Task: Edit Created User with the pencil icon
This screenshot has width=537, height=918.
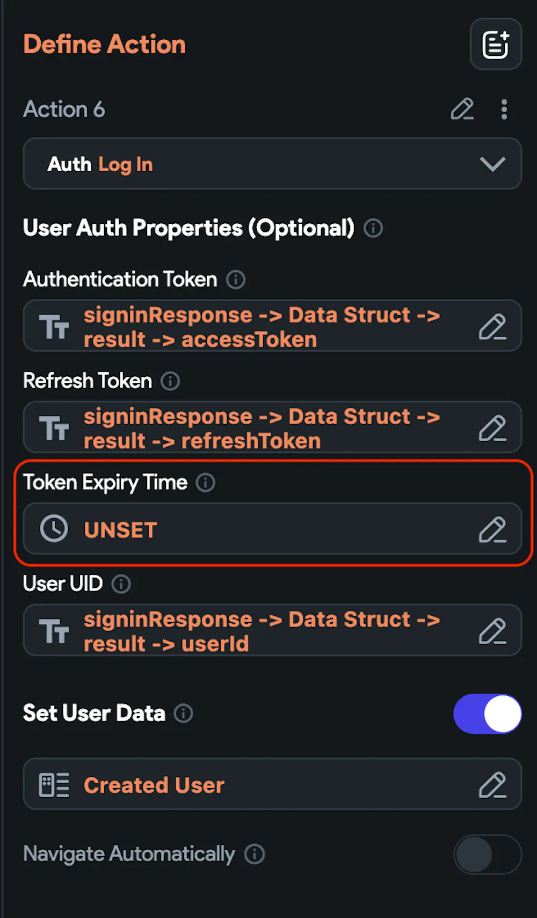Action: pyautogui.click(x=492, y=785)
